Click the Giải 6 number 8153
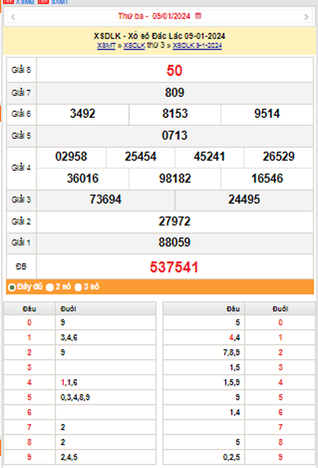Image resolution: width=318 pixels, height=468 pixels. coord(175,114)
